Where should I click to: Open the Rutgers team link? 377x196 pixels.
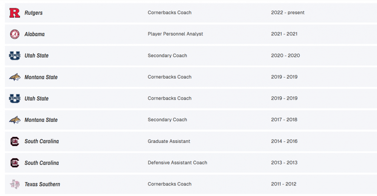tap(34, 13)
